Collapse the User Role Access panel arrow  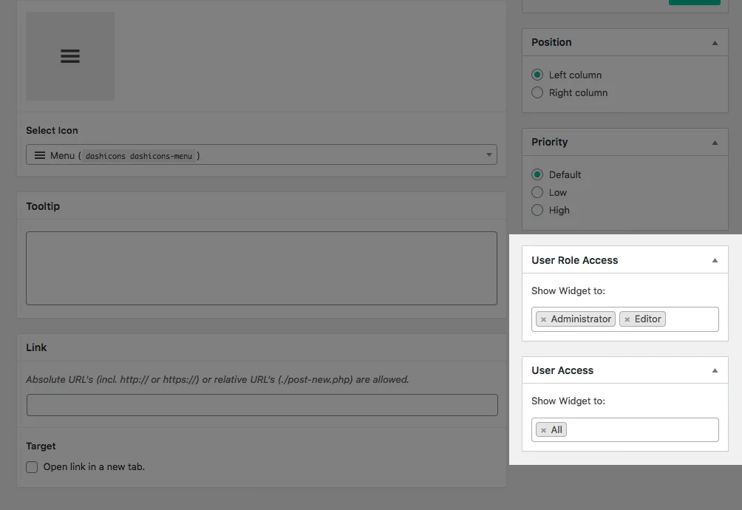(x=714, y=259)
